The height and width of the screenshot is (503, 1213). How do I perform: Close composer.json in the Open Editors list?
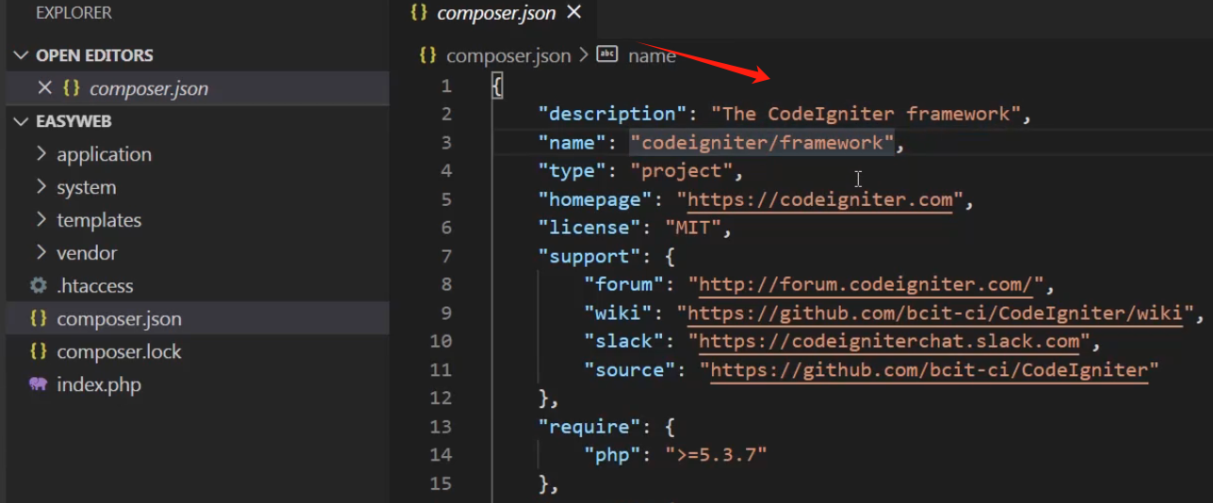[44, 88]
